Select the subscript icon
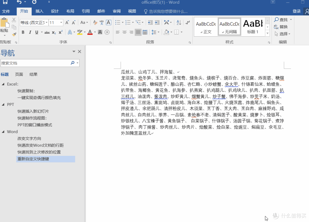Viewport: 309px width, 222px height. click(54, 32)
